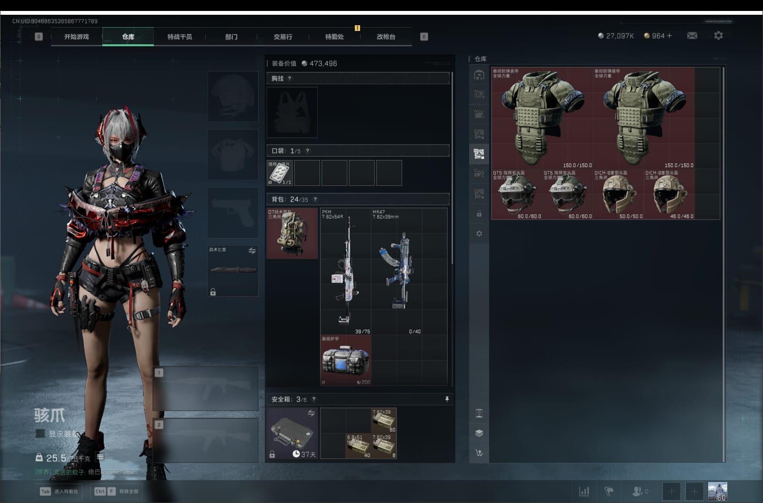The height and width of the screenshot is (503, 763).
Task: Select the 7.62x39 ammo stack of 60
Action: 384,421
